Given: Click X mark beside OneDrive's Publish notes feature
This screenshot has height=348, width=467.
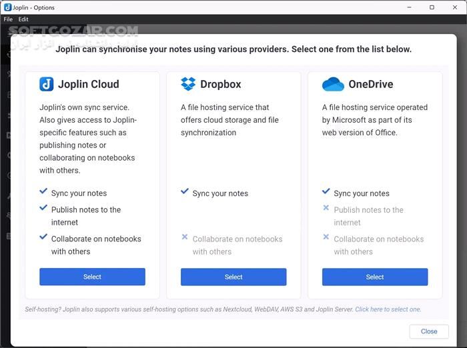Looking at the screenshot, I should [326, 208].
